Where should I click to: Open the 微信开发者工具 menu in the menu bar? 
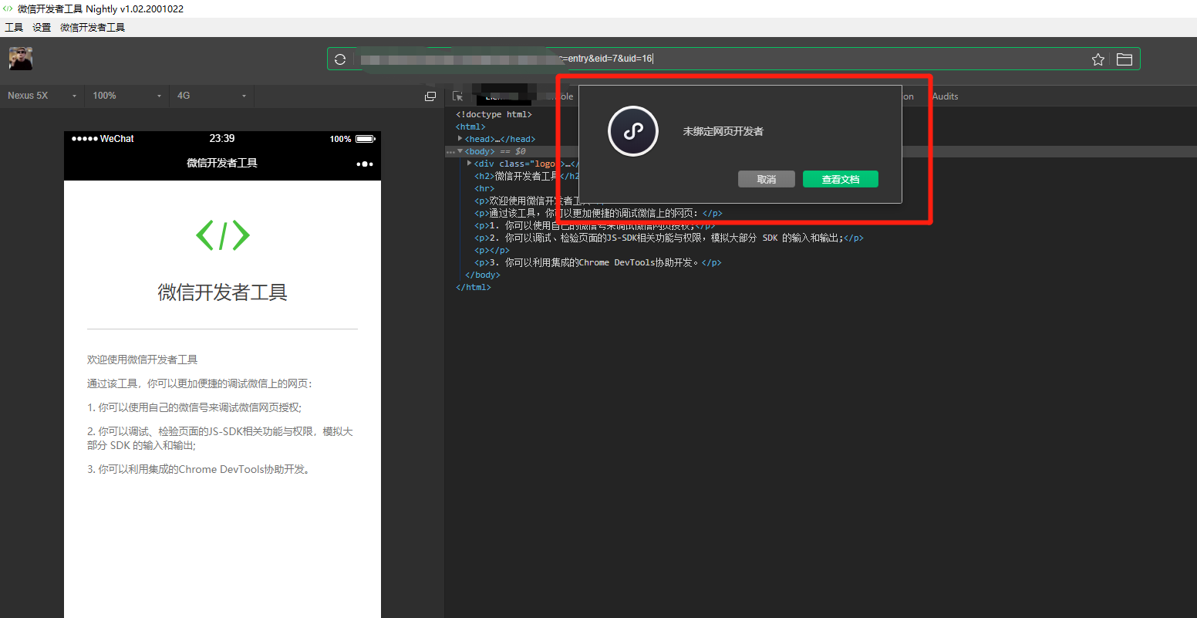coord(93,28)
